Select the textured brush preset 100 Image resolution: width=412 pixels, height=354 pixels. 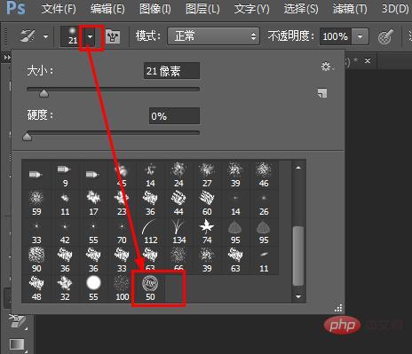122,288
